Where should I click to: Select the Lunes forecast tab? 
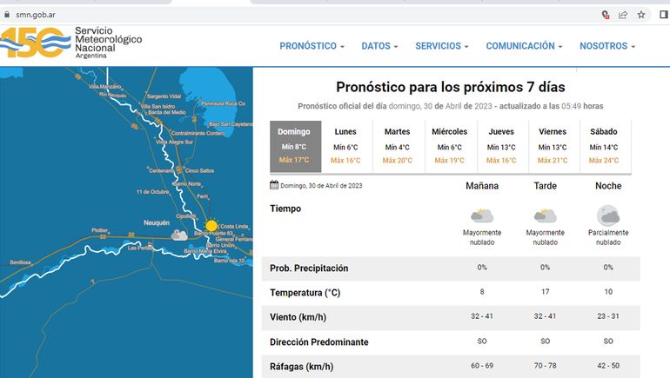click(345, 146)
